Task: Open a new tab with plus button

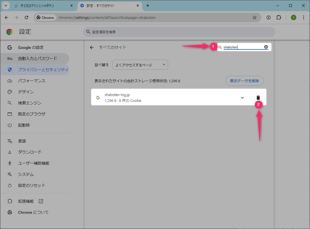Action: pos(148,6)
